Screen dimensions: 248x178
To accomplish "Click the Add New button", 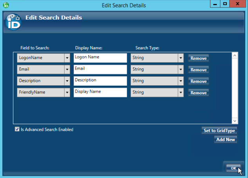I will click(226, 139).
